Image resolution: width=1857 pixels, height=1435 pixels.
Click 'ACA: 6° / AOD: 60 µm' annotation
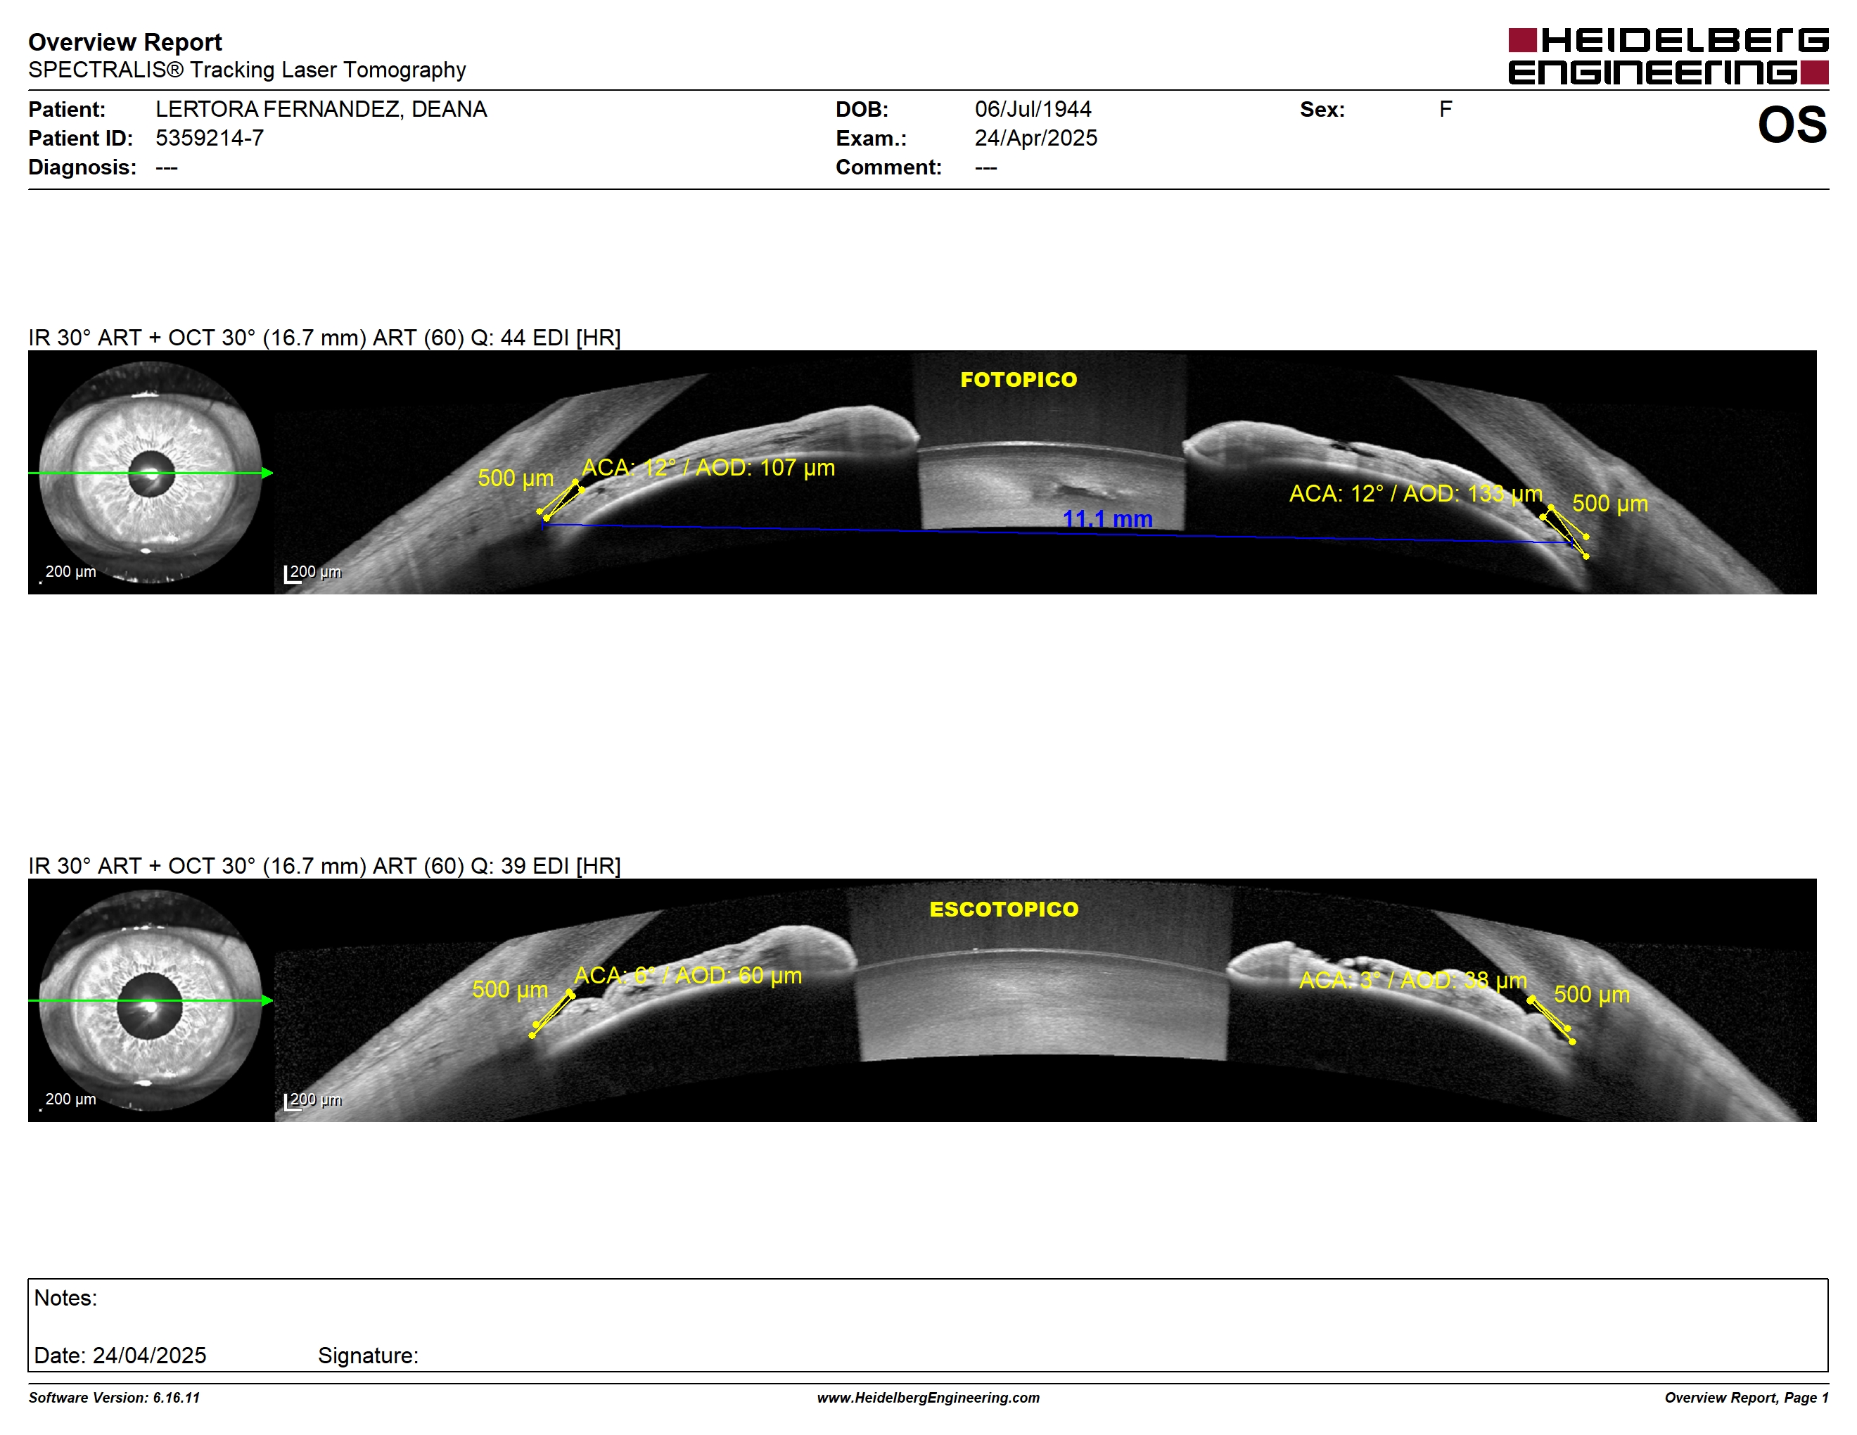tap(688, 975)
